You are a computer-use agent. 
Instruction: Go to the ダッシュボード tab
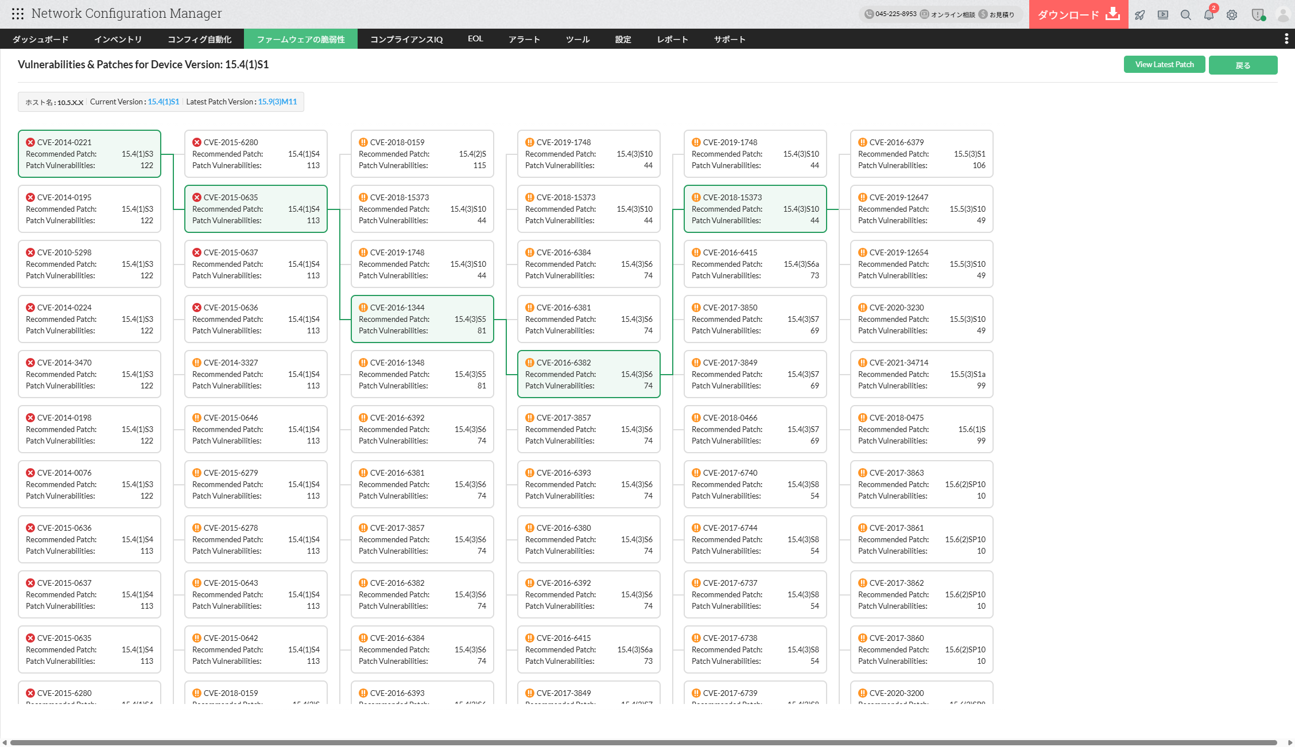tap(41, 39)
